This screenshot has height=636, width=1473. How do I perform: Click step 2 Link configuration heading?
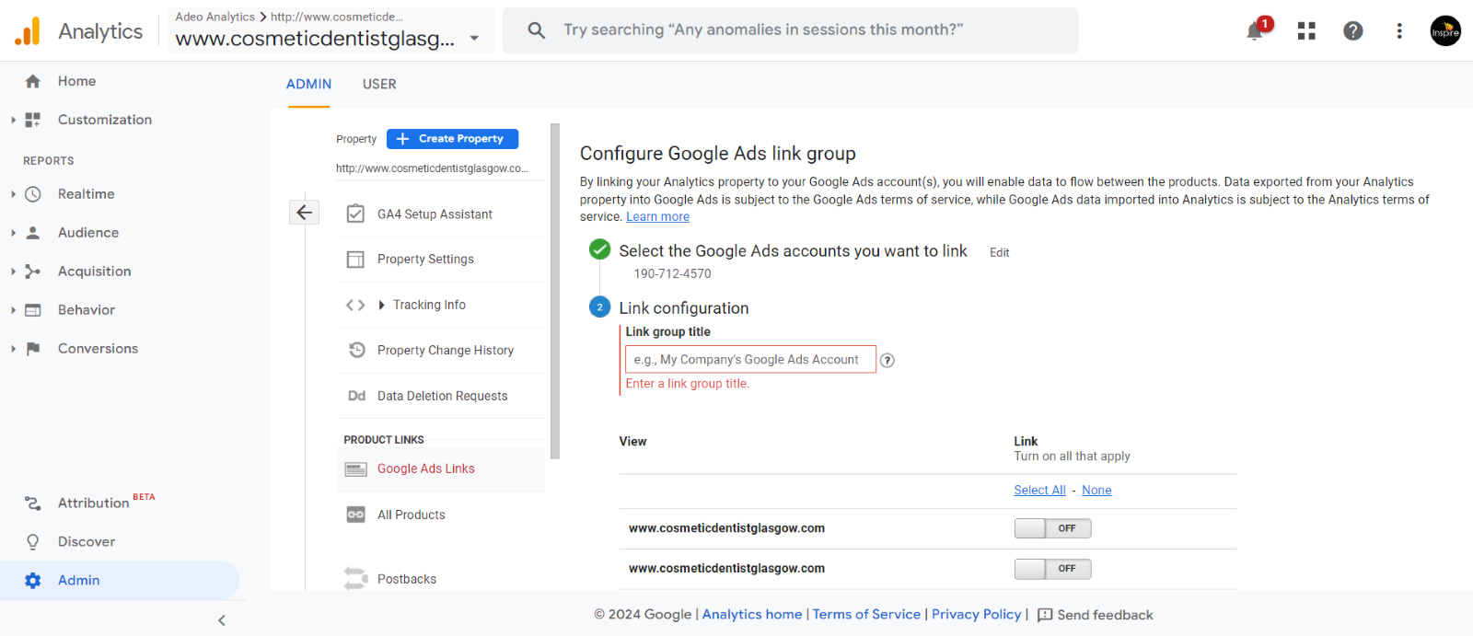(x=684, y=308)
